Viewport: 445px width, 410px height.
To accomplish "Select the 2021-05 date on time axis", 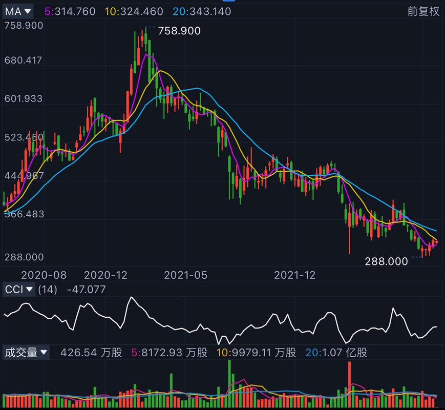I will point(185,275).
